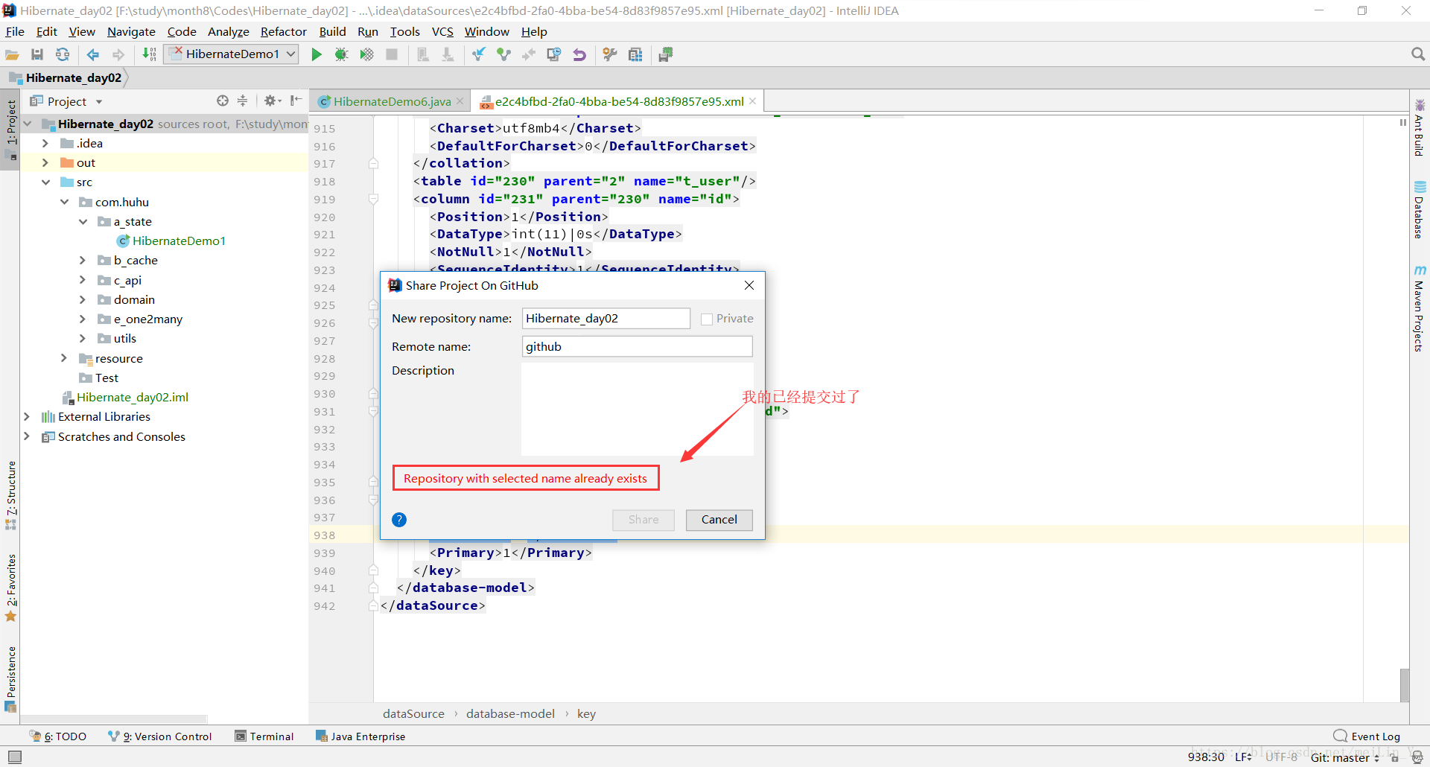Image resolution: width=1430 pixels, height=767 pixels.
Task: Open the Git: master branch menu
Action: click(x=1345, y=757)
